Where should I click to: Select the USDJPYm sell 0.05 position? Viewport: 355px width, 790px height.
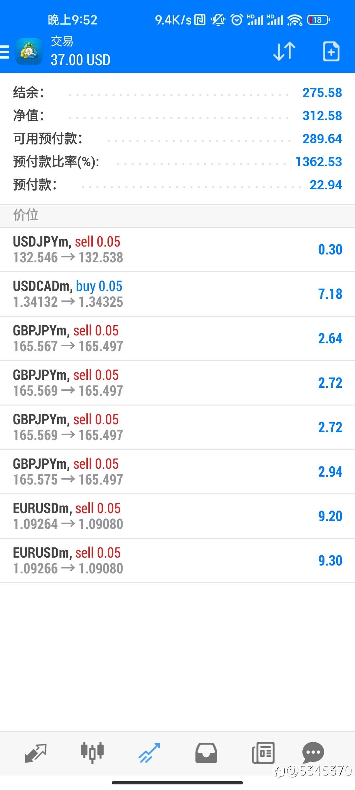[177, 250]
